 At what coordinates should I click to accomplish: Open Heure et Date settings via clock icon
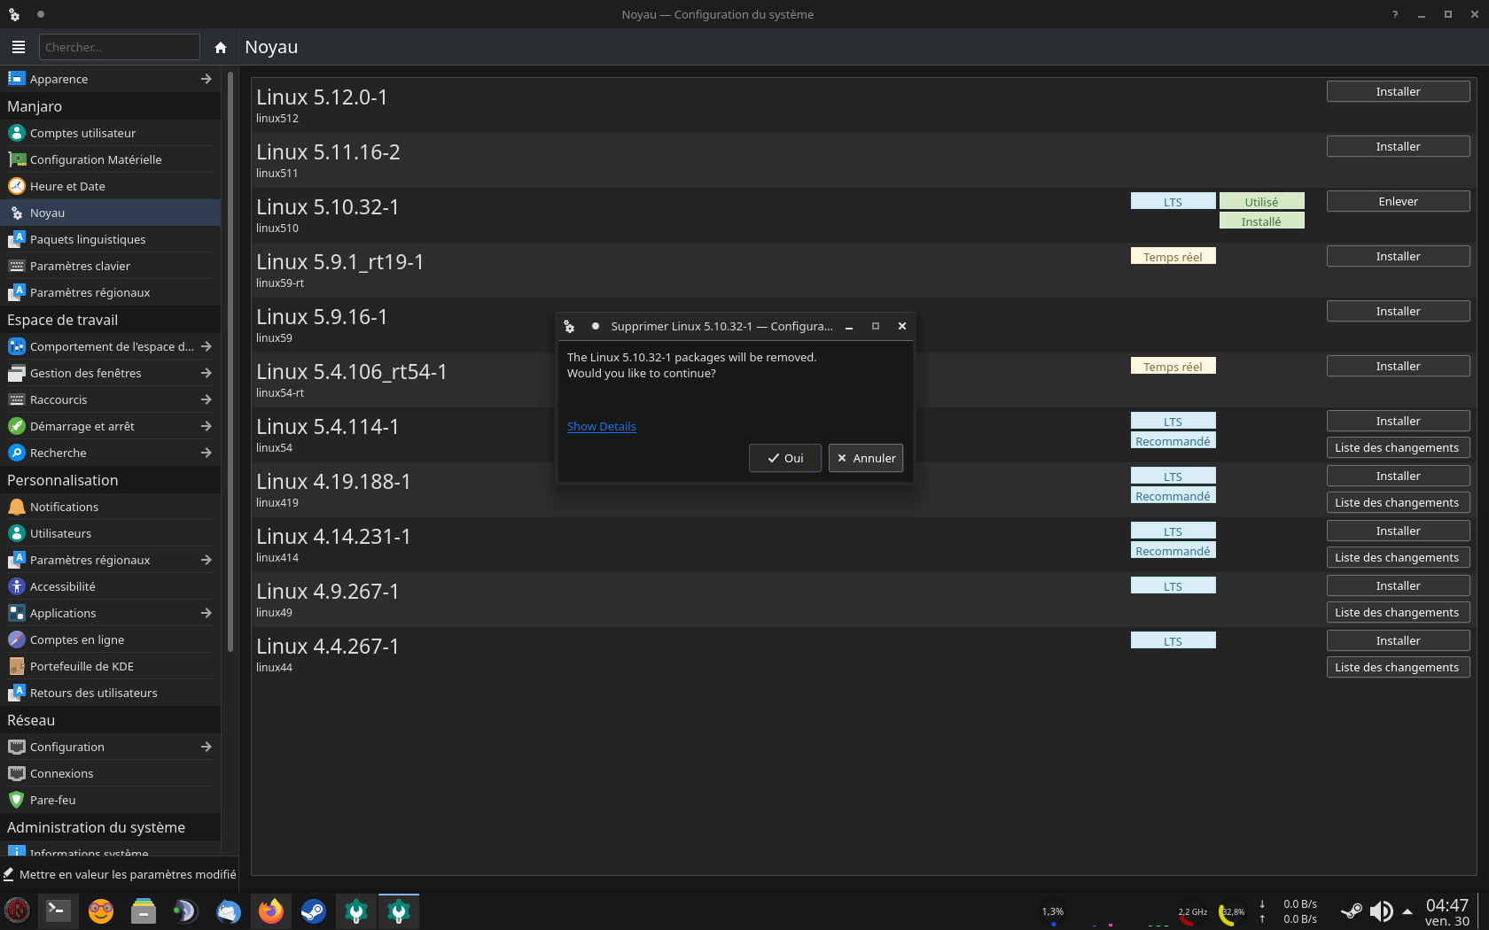click(x=16, y=186)
